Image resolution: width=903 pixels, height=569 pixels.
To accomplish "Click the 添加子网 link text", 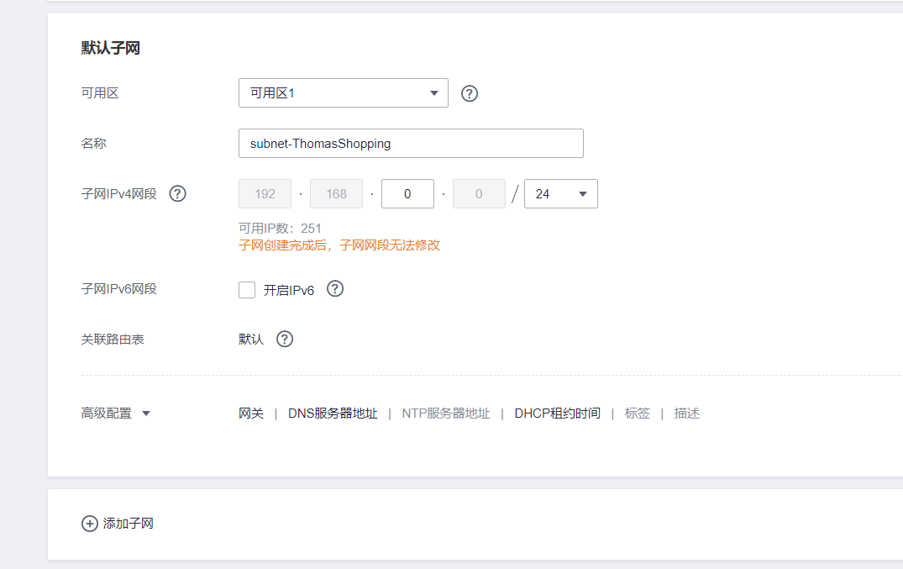I will click(128, 524).
